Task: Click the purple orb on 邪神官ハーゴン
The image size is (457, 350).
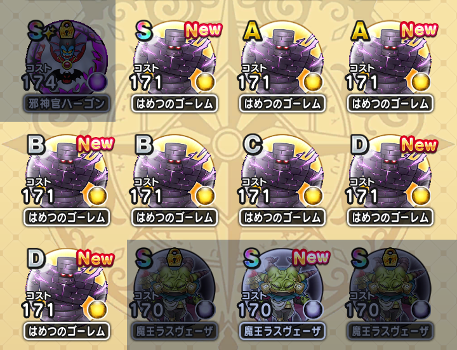Action: click(x=98, y=82)
